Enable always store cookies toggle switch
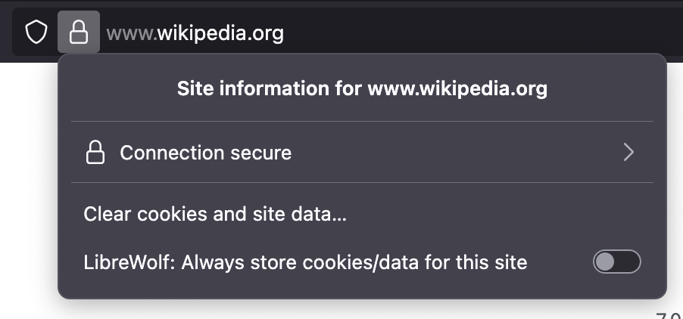The height and width of the screenshot is (319, 683). coord(617,262)
